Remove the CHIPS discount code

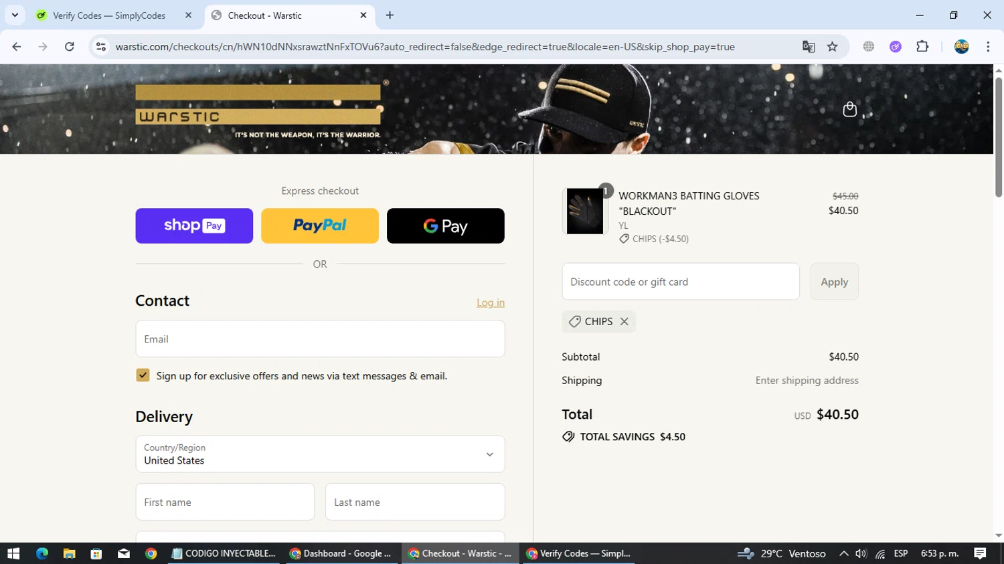coord(624,322)
